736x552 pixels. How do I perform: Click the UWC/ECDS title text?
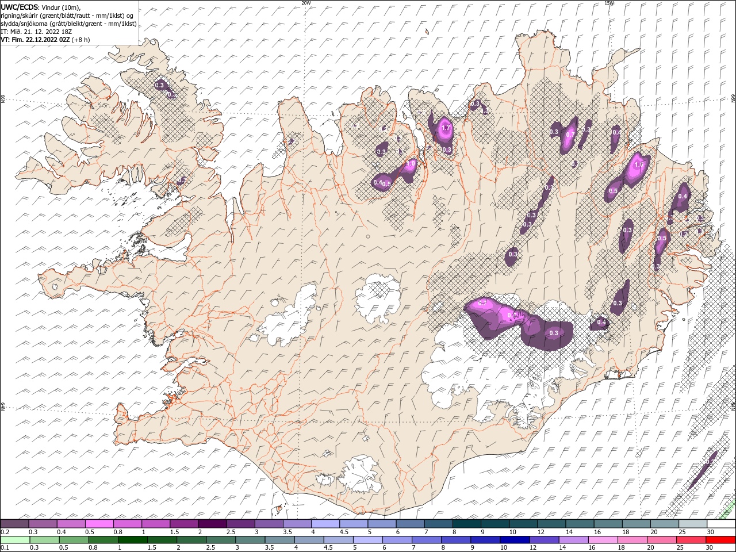(20, 7)
